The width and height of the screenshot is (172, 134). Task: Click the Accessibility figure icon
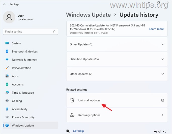click(x=7, y=109)
